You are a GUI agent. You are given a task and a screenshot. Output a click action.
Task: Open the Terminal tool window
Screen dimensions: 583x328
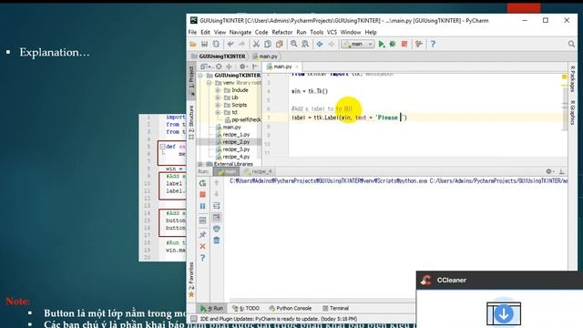(336, 308)
